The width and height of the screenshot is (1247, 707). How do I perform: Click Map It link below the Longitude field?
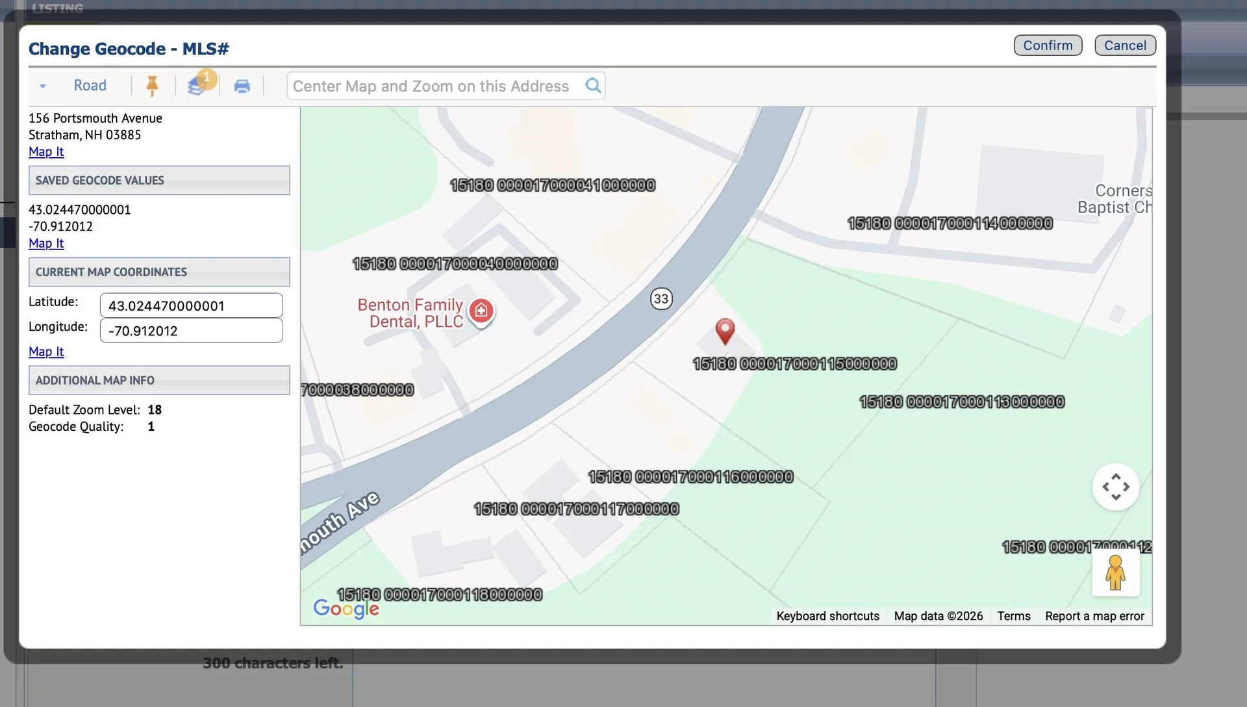[x=46, y=352]
